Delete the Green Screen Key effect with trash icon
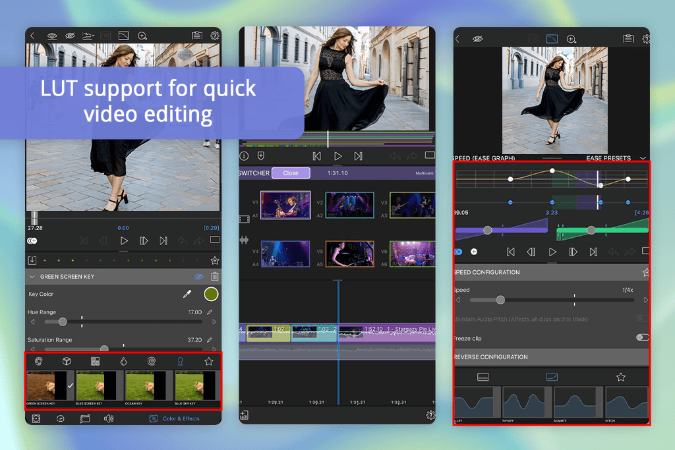 tap(215, 277)
